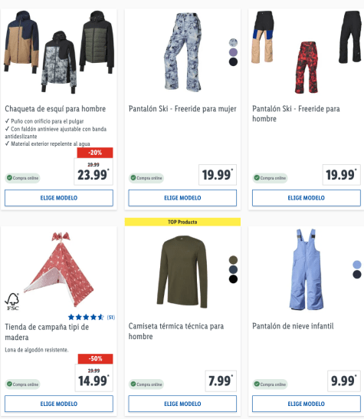Choose light blue swatch for kids snow pants
Screen dimensions: 364x419
[357, 265]
